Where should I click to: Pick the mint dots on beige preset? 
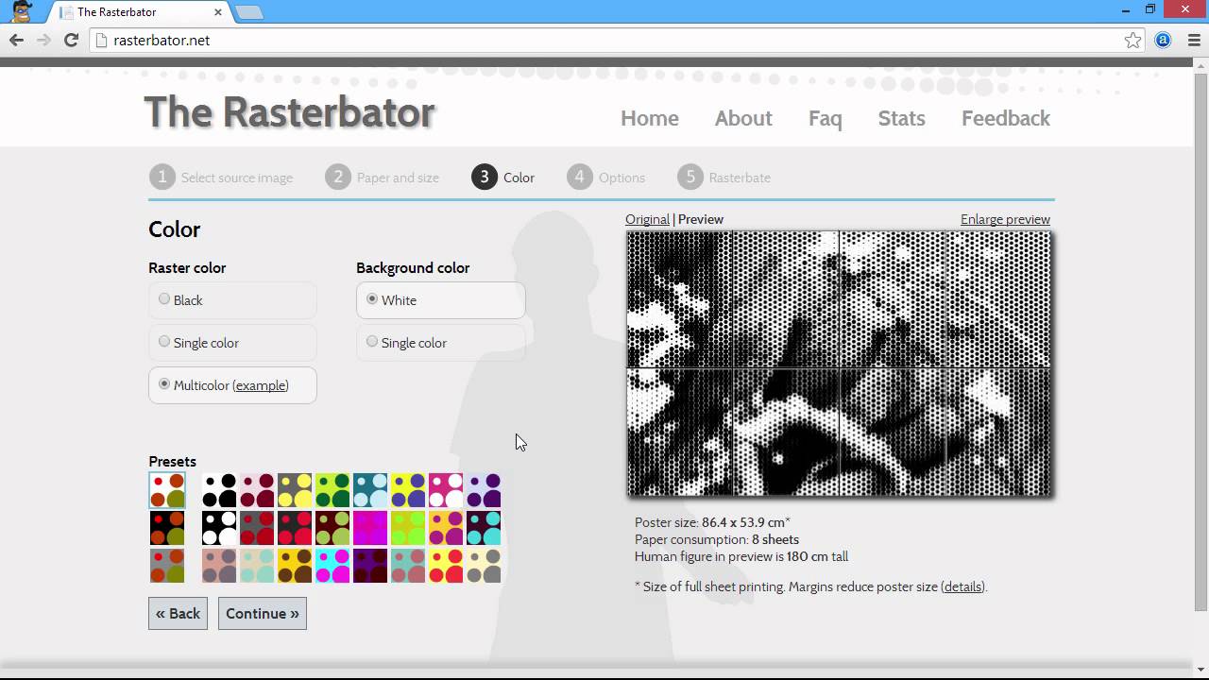(x=257, y=567)
